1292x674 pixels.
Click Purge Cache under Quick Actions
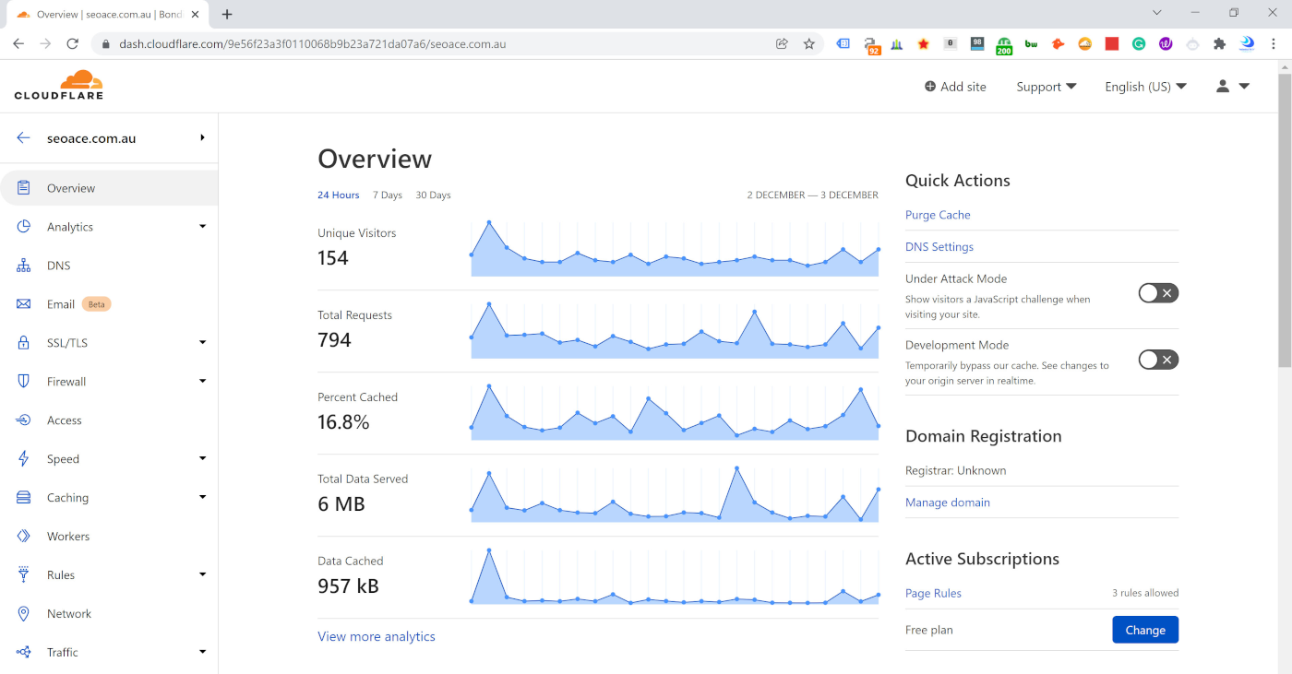(938, 215)
